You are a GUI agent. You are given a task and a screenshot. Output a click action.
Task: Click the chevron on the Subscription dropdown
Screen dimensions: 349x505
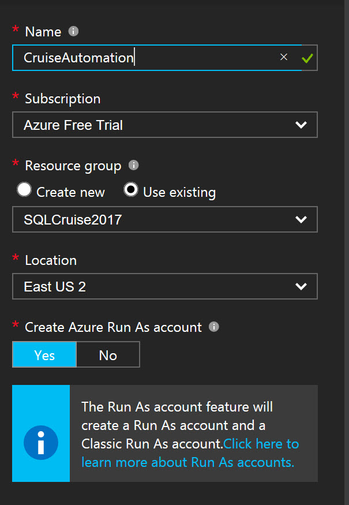pos(300,125)
